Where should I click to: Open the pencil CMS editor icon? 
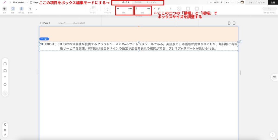click(5, 135)
